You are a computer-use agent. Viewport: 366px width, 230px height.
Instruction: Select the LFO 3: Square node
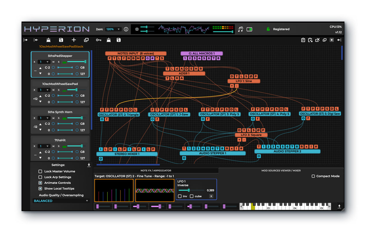252,135
